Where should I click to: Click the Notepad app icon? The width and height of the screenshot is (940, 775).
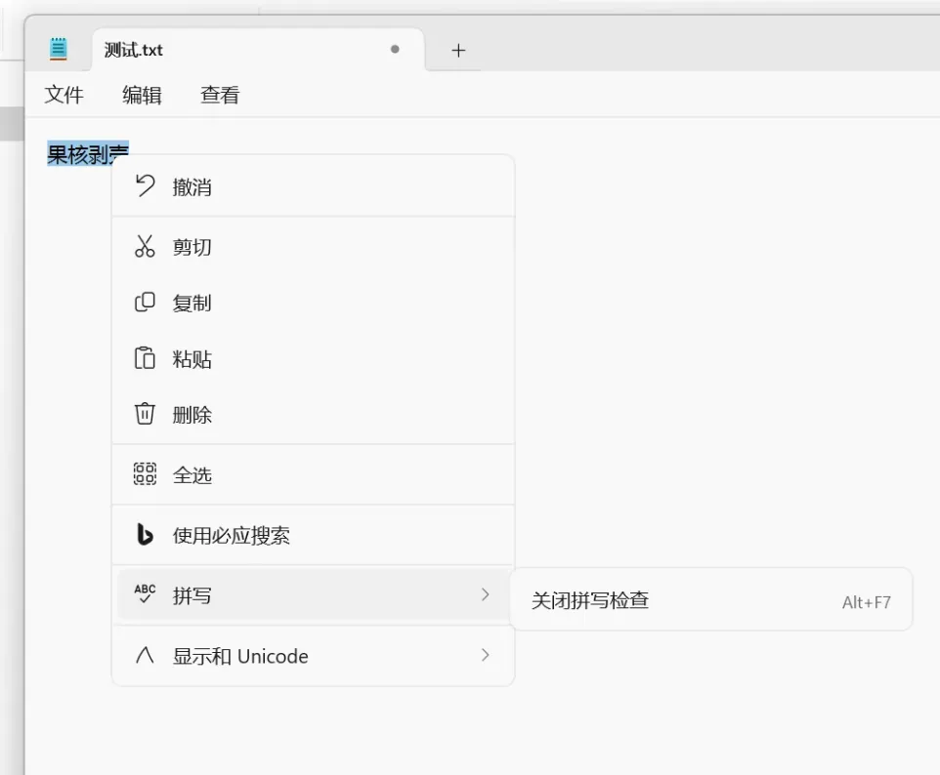tap(59, 49)
